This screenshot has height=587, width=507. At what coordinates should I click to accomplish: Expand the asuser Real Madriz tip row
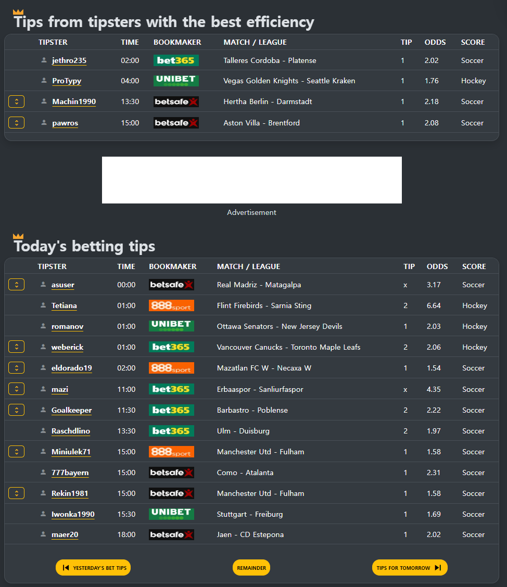17,285
